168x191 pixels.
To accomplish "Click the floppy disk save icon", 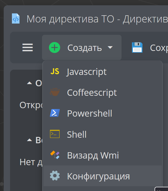I will tap(137, 47).
